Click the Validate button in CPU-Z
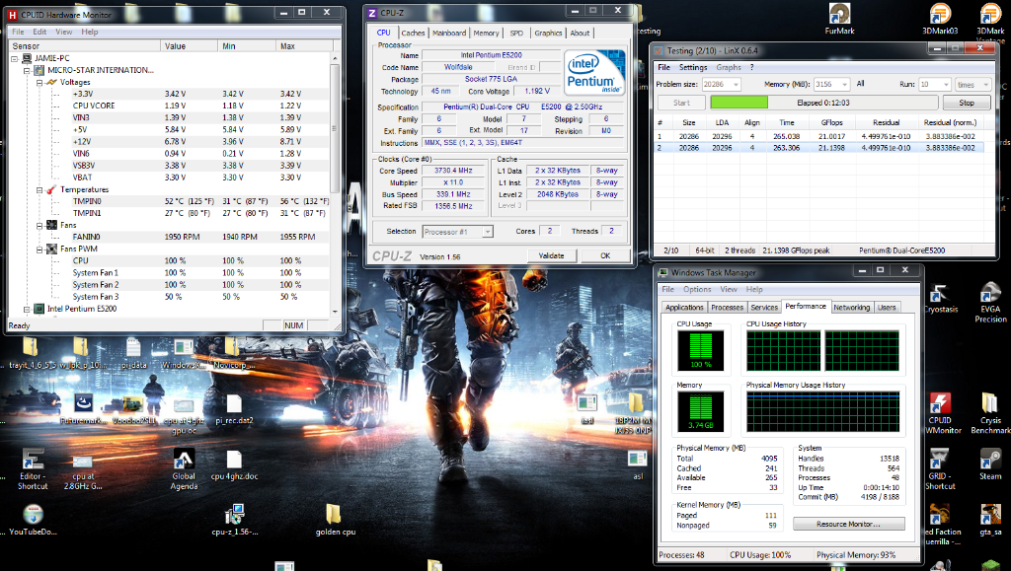The width and height of the screenshot is (1011, 571). click(551, 255)
